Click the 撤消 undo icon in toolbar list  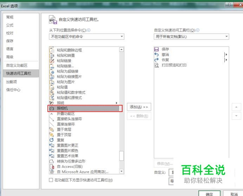click(157, 55)
